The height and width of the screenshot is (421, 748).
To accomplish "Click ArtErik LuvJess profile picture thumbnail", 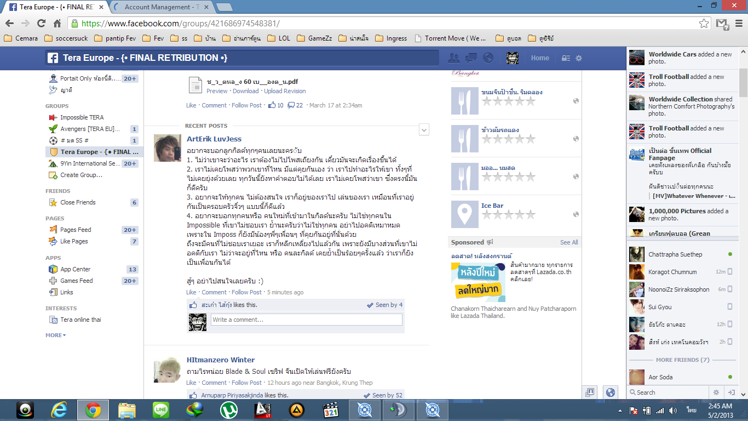I will pyautogui.click(x=167, y=148).
